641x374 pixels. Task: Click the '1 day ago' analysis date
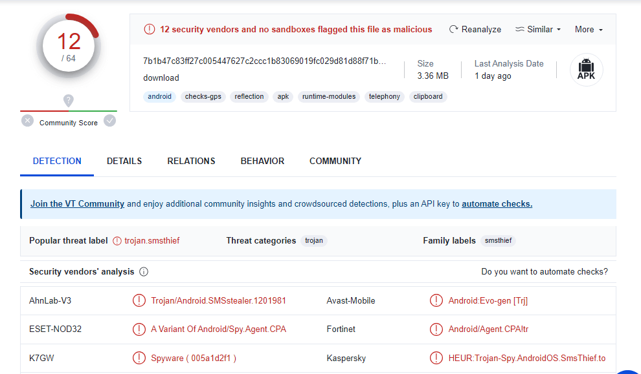(x=493, y=76)
